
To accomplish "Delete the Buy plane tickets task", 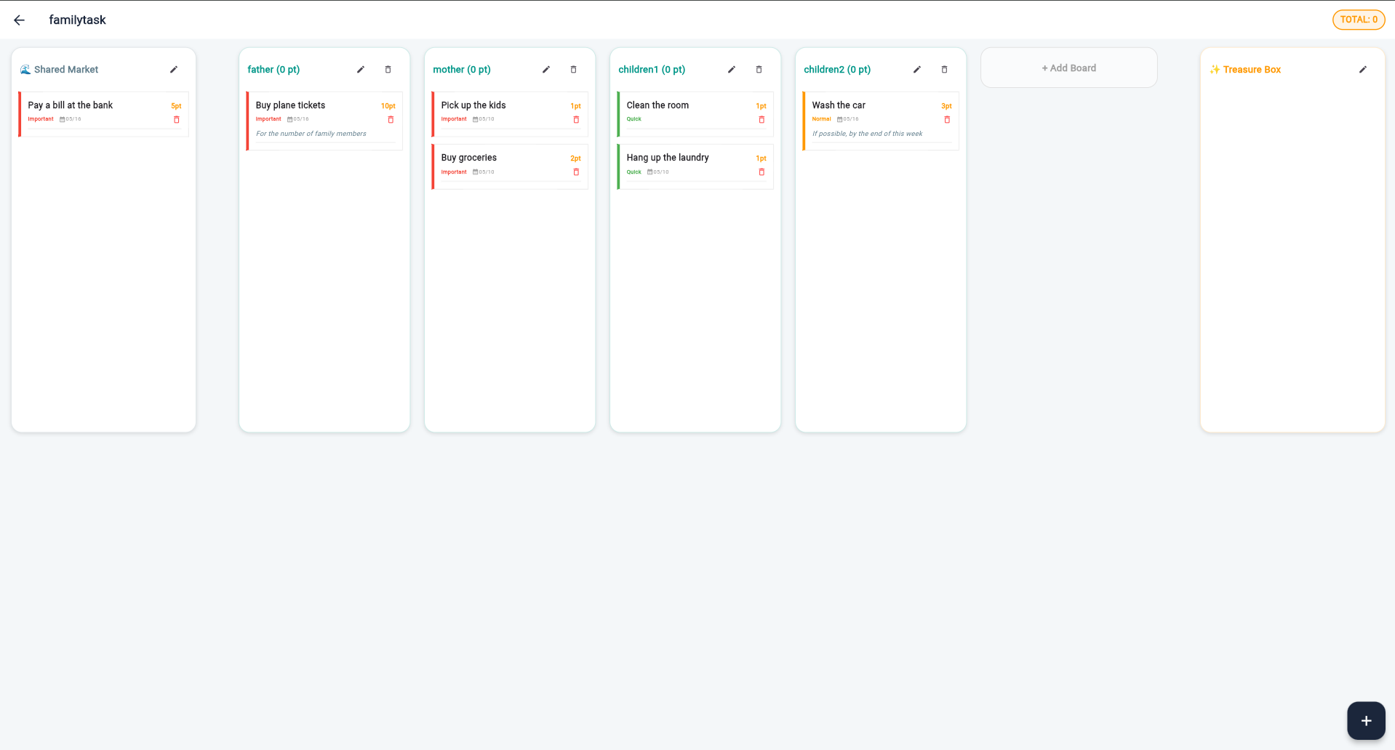I will (x=391, y=120).
